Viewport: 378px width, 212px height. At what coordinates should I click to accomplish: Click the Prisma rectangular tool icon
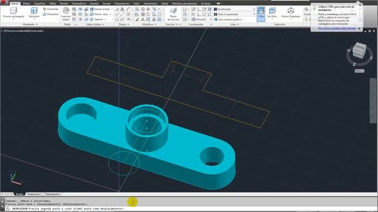pyautogui.click(x=14, y=11)
